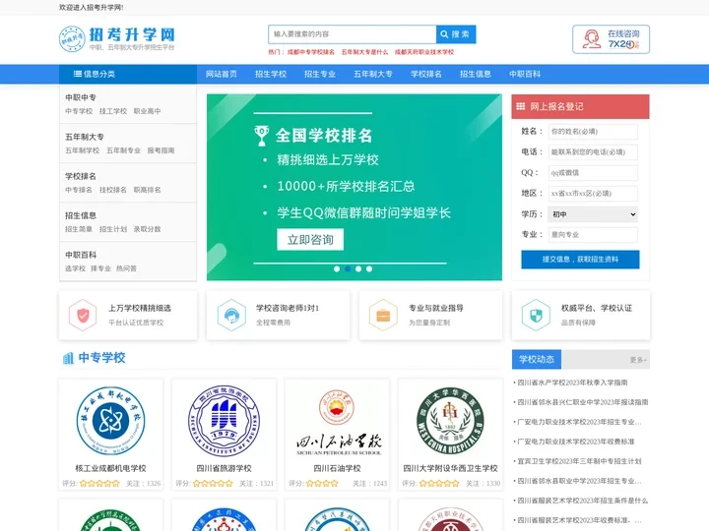Image resolution: width=709 pixels, height=531 pixels.
Task: Open 招生学校 nav item
Action: (x=271, y=74)
